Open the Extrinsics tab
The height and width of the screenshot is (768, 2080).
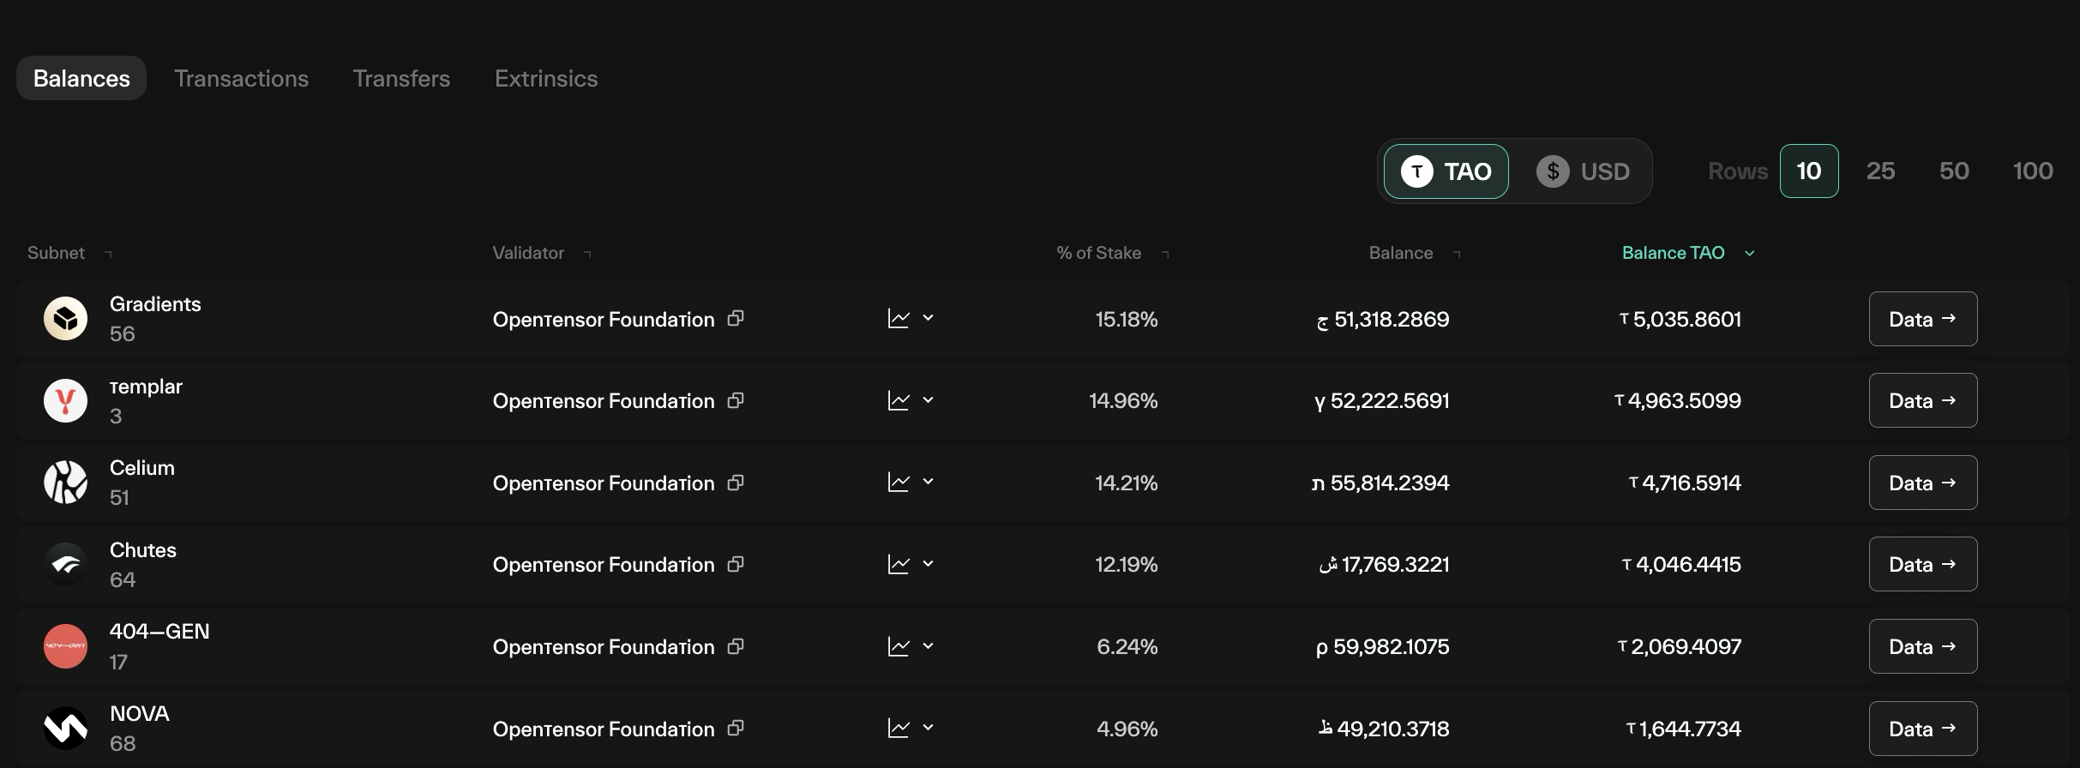coord(546,78)
